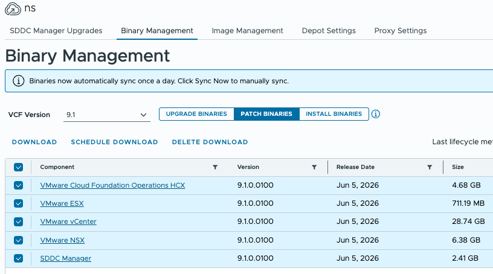
Task: Click the Binary Management page heading
Action: (88, 56)
